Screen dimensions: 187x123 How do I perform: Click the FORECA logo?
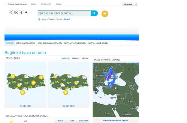(x=18, y=13)
